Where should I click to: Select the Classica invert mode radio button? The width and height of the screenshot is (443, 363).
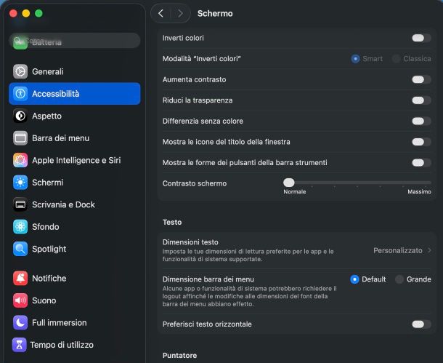tap(396, 59)
